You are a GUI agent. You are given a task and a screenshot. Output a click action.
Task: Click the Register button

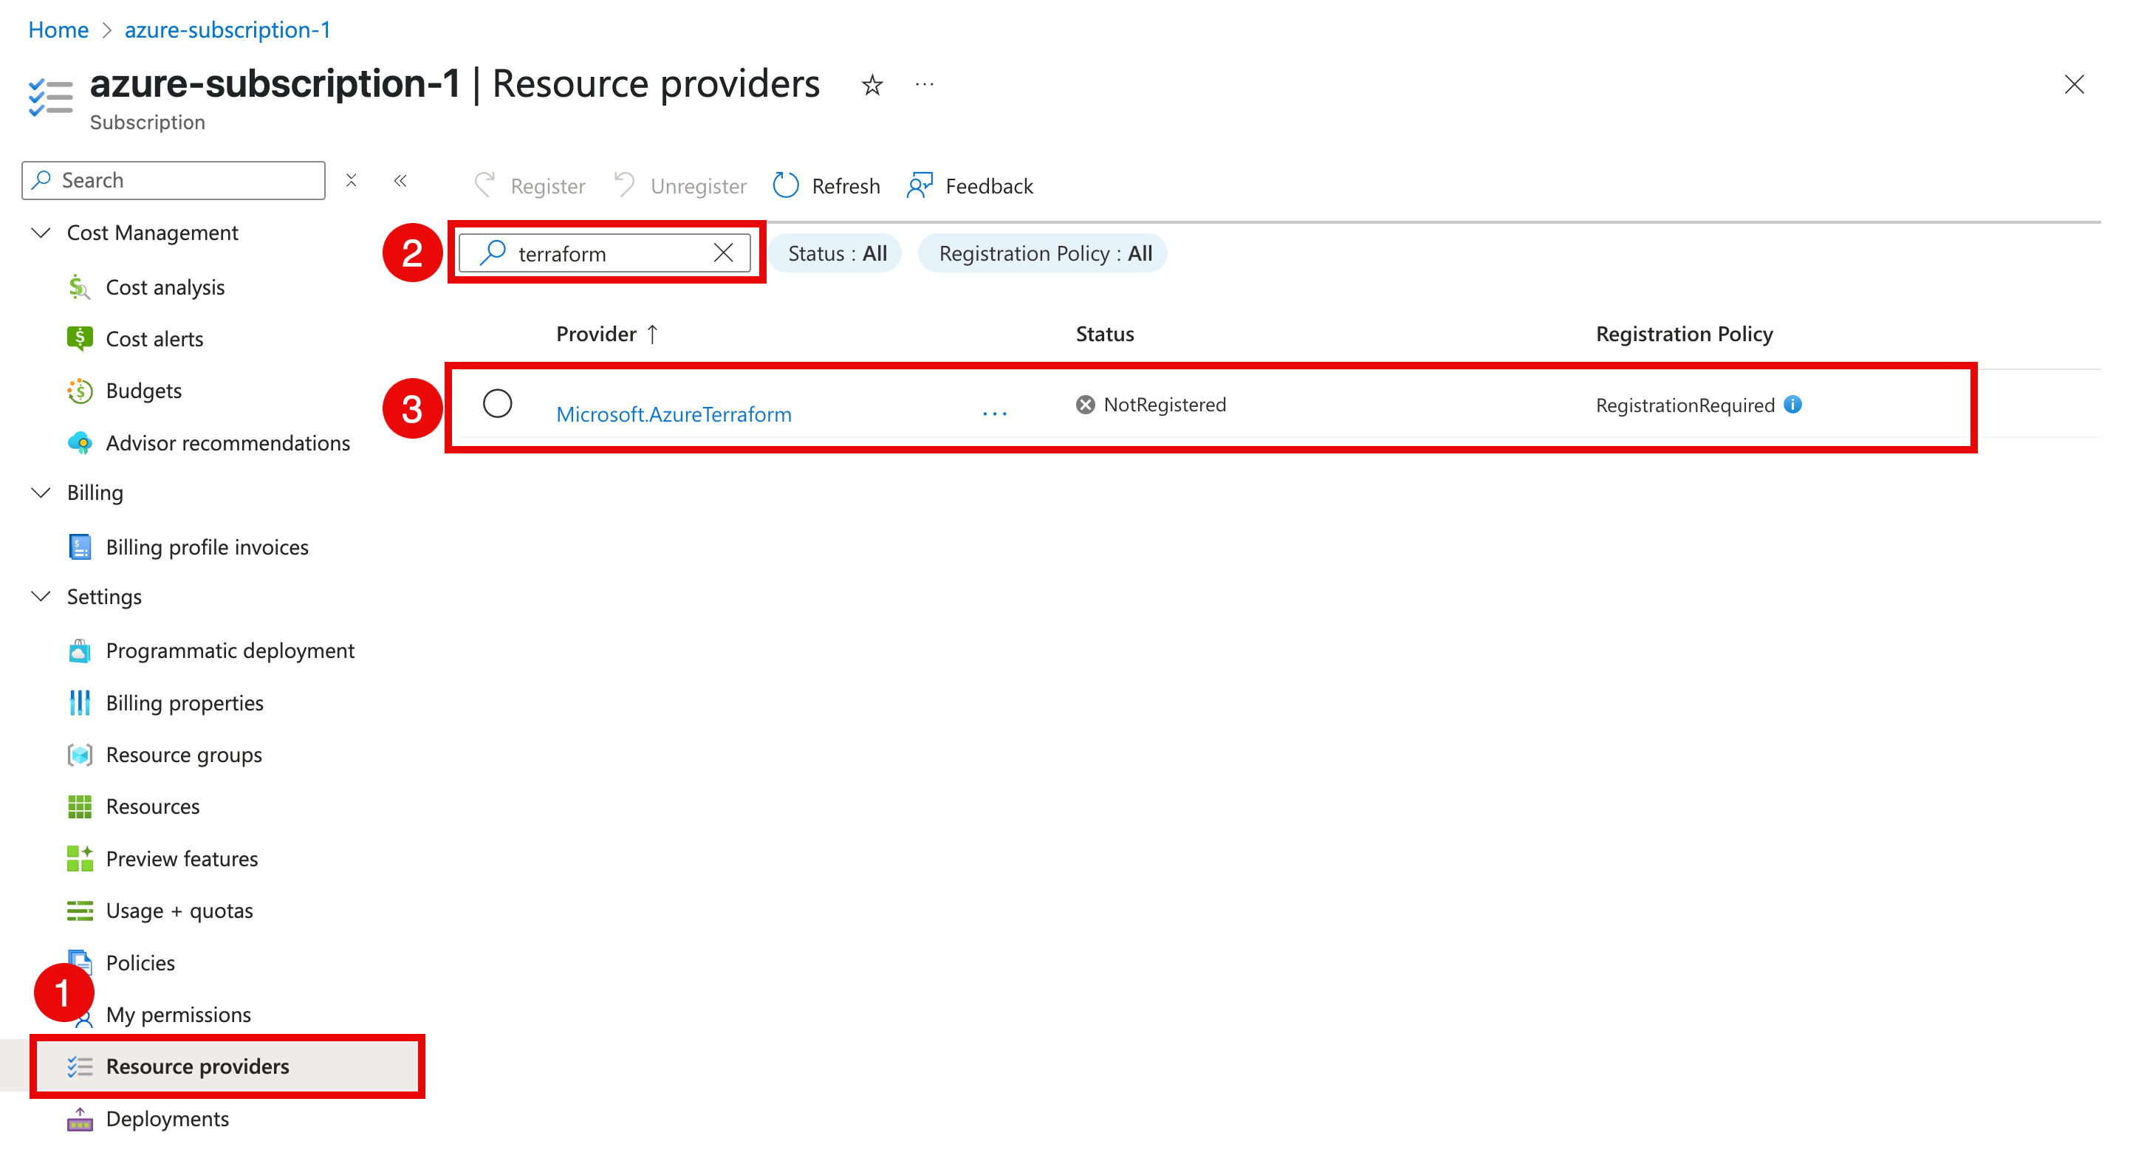(530, 185)
